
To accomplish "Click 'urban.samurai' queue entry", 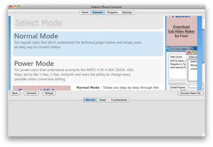I will pyautogui.click(x=178, y=67).
